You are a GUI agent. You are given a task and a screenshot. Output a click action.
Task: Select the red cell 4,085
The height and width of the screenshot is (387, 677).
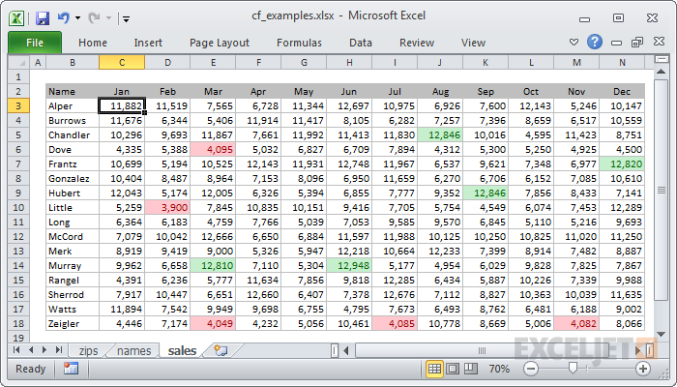coord(395,323)
